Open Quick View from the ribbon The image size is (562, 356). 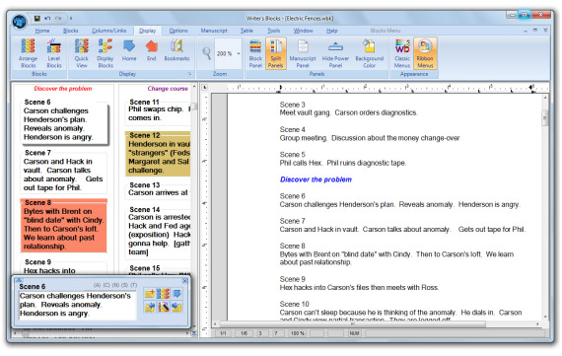[82, 52]
